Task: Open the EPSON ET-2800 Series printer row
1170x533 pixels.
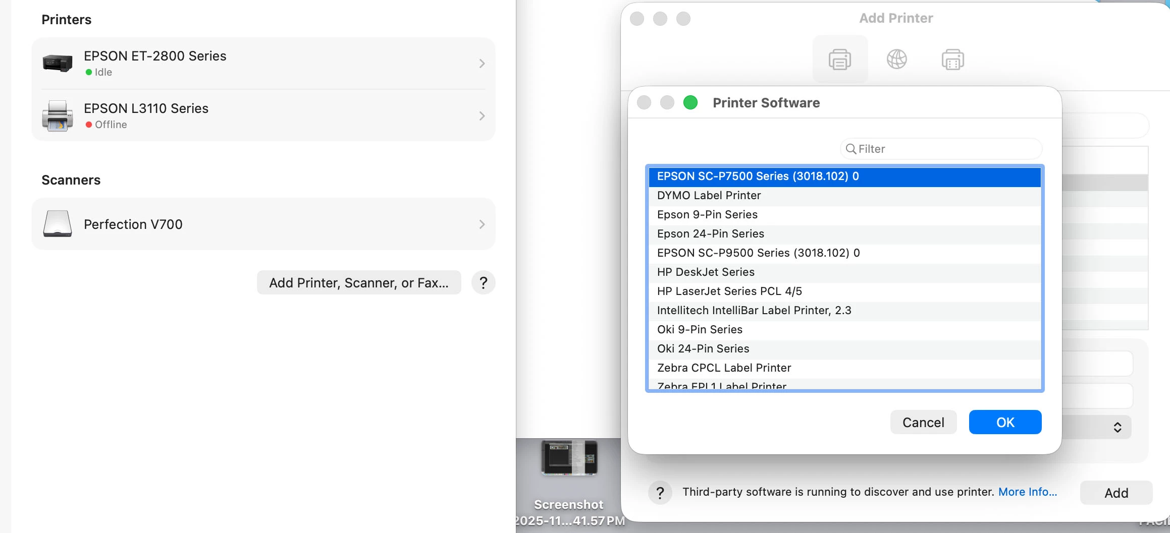Action: pyautogui.click(x=263, y=64)
